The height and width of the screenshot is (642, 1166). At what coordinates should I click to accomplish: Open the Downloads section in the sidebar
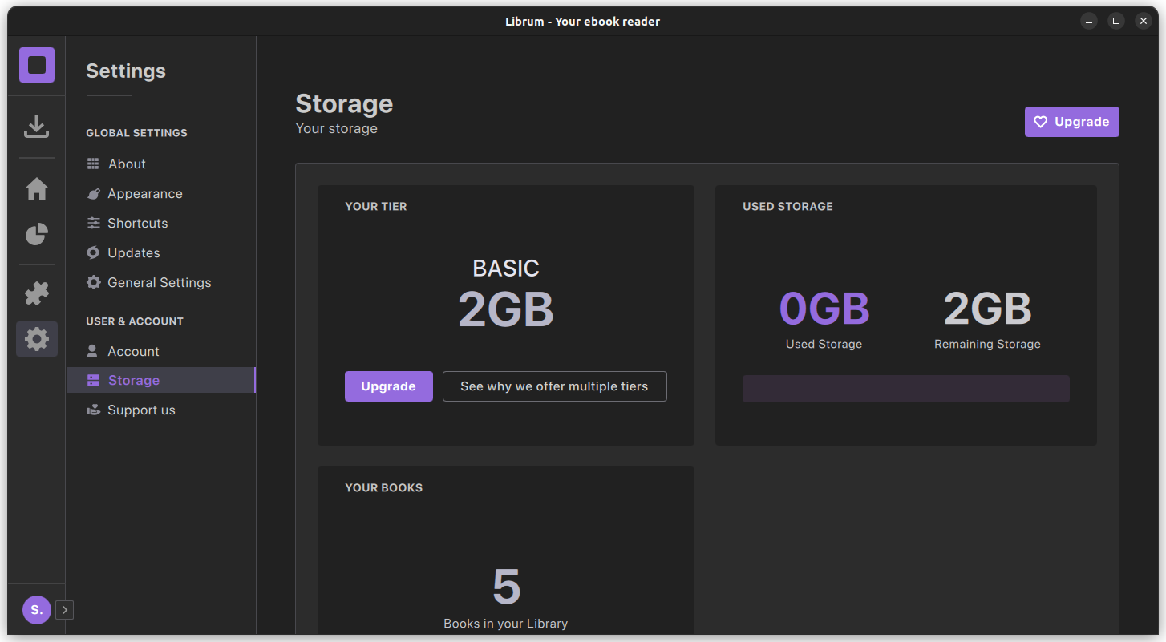click(36, 126)
